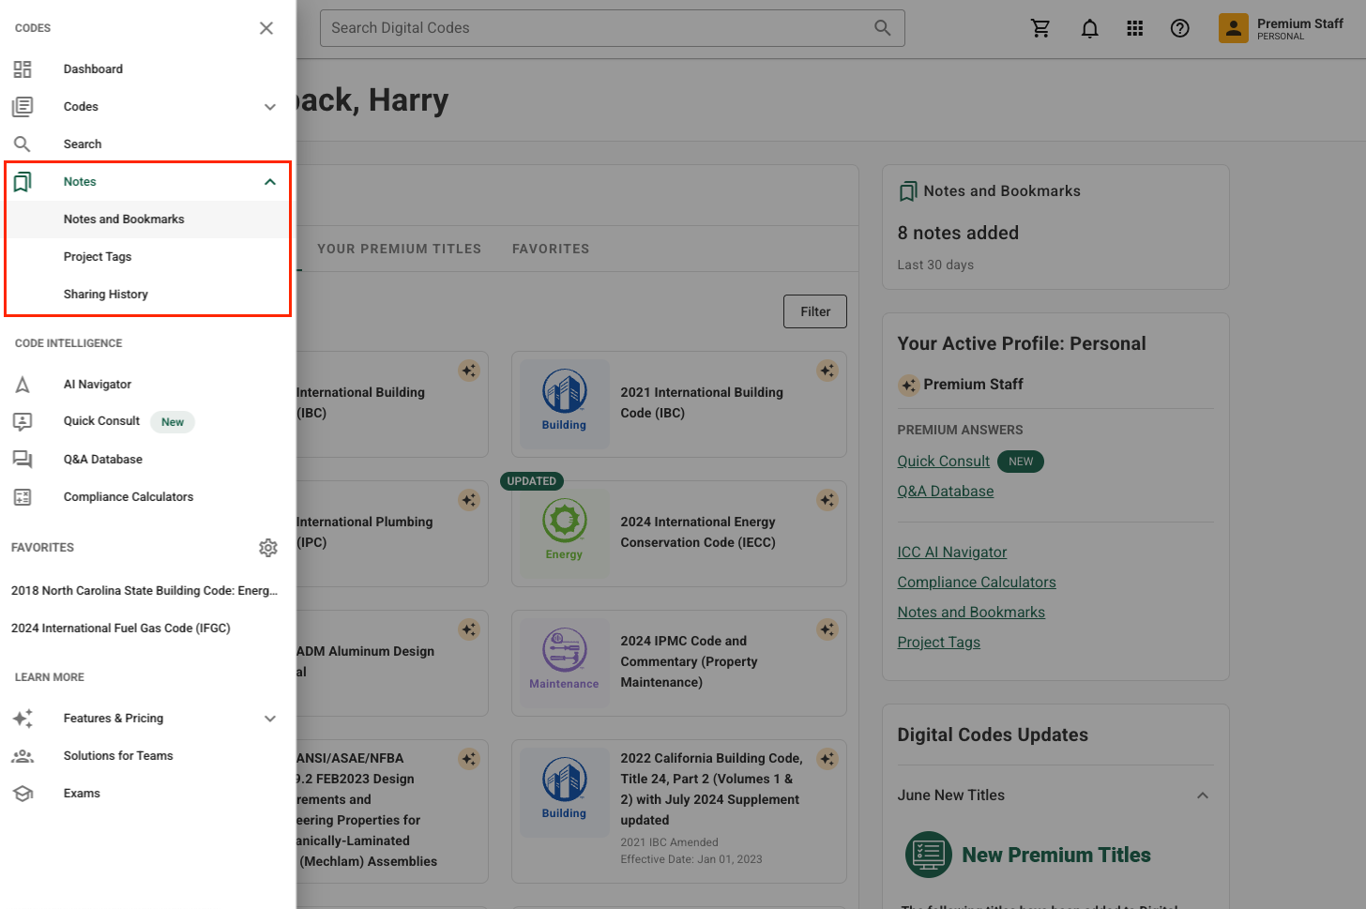This screenshot has height=909, width=1366.
Task: Click premium star on 2024 IECC card
Action: click(827, 500)
